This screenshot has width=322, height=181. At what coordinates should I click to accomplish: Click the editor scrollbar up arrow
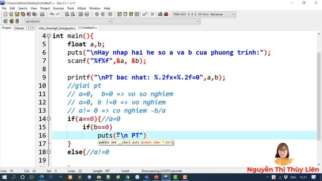click(x=318, y=34)
